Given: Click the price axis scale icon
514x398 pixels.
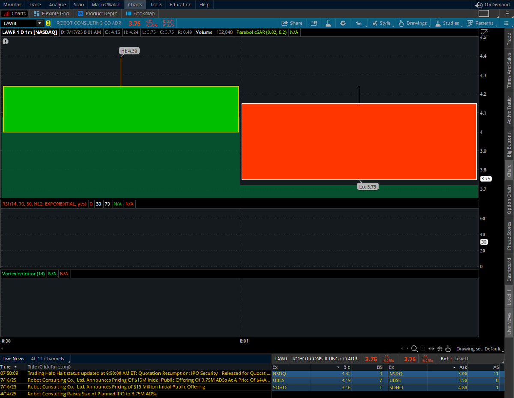Looking at the screenshot, I should [485, 32].
